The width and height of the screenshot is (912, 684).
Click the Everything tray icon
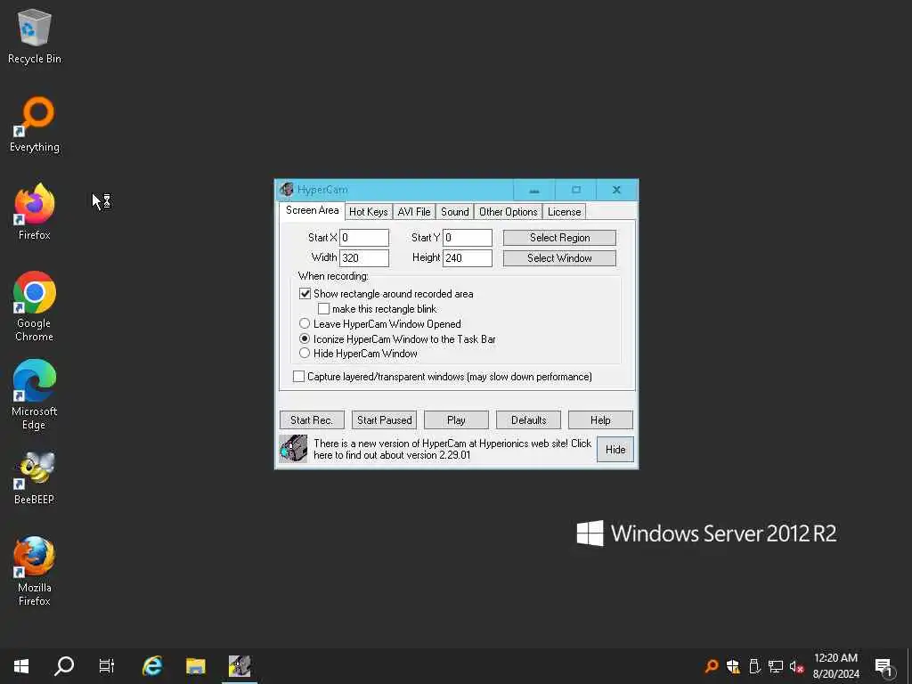pyautogui.click(x=712, y=666)
